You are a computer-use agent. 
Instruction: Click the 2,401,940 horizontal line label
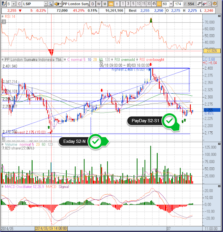click(10, 66)
